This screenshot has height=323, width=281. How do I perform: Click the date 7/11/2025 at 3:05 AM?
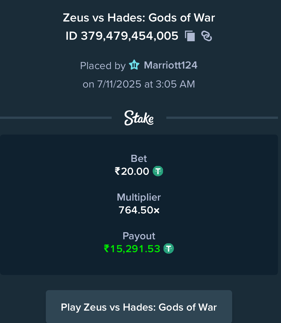coord(146,84)
